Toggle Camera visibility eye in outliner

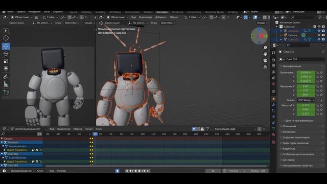pyautogui.click(x=319, y=35)
